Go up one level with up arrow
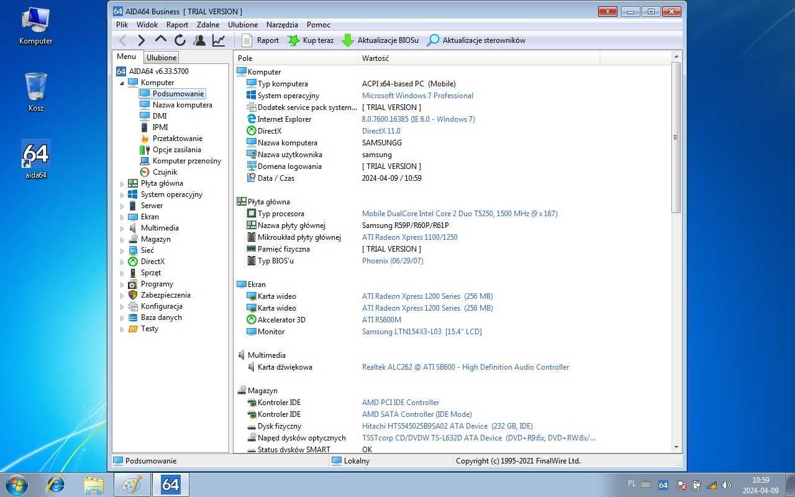 161,40
